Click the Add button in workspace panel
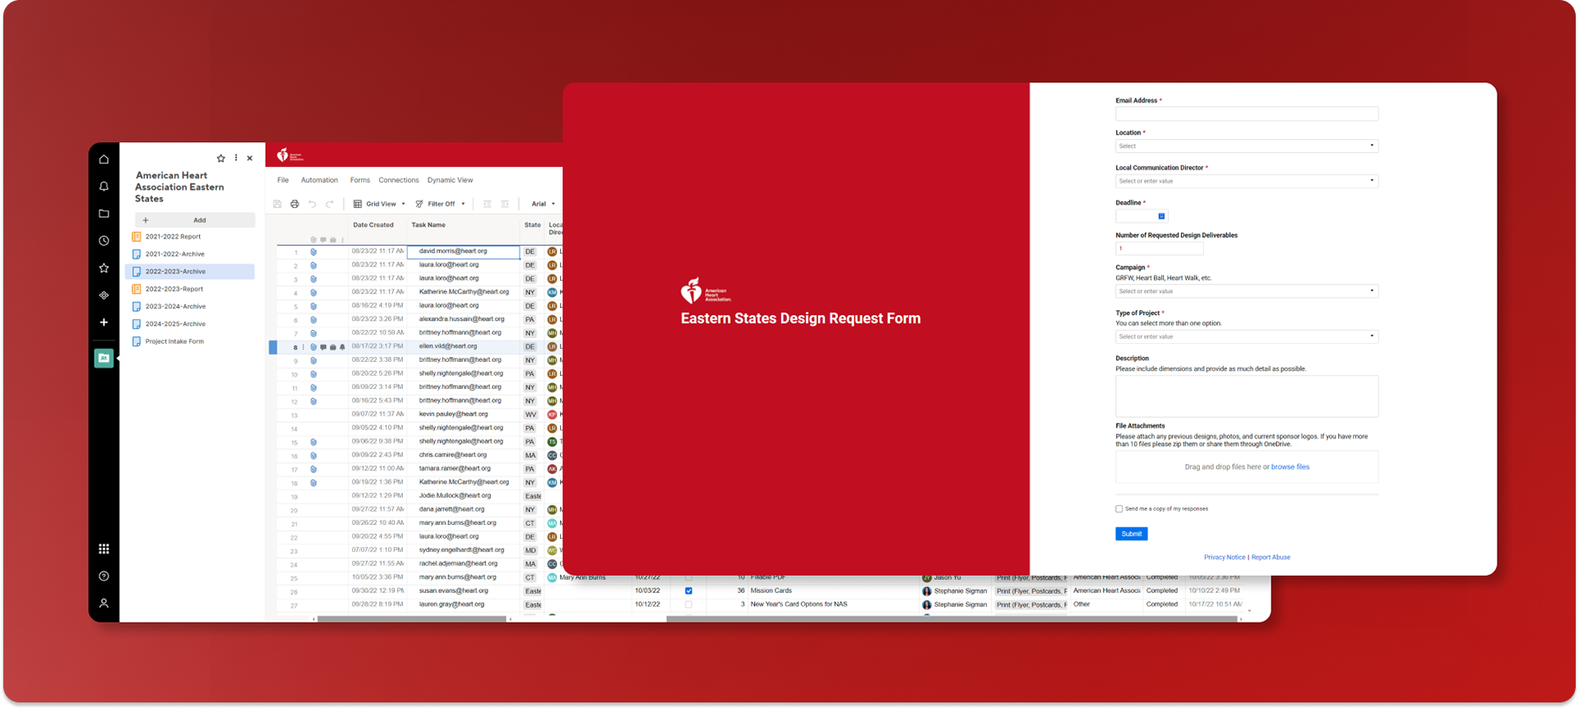1579x709 pixels. (x=195, y=220)
